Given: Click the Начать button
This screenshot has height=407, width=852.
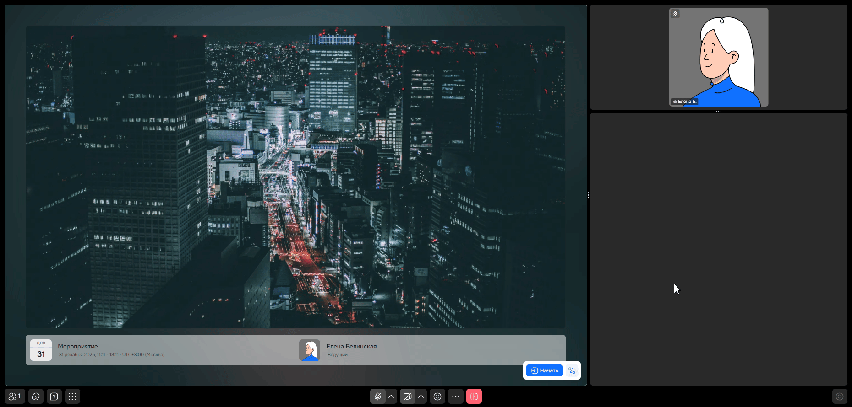Looking at the screenshot, I should (x=544, y=370).
